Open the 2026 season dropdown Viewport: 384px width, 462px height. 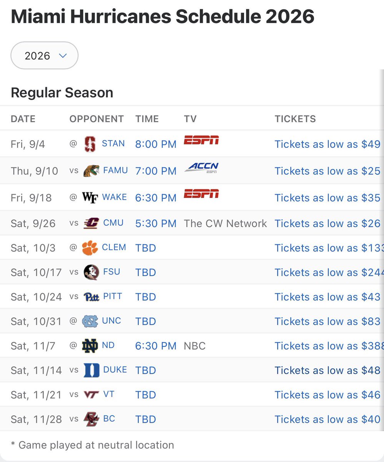45,55
